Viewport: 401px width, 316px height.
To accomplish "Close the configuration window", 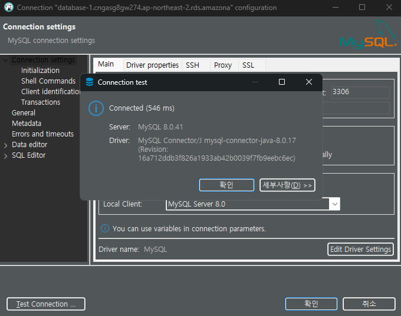I will (389, 8).
